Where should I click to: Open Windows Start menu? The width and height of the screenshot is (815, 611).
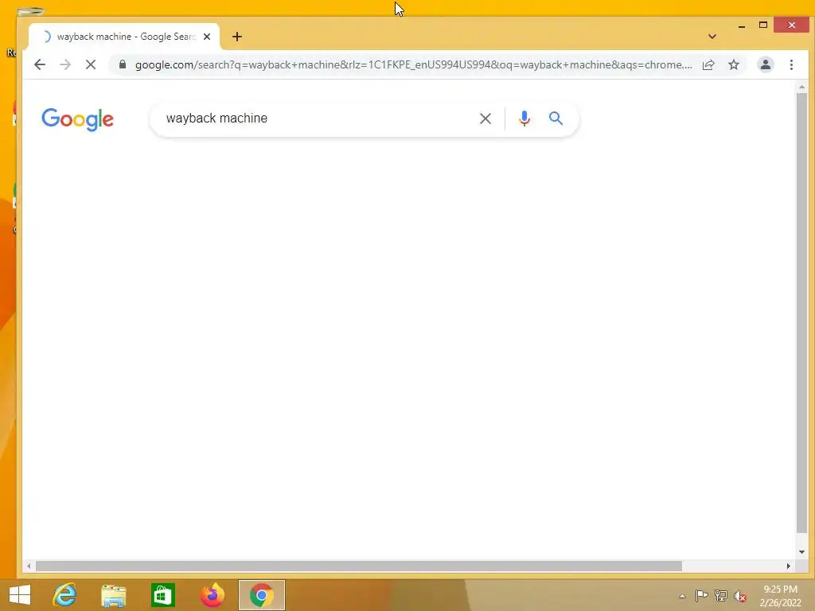point(20,595)
